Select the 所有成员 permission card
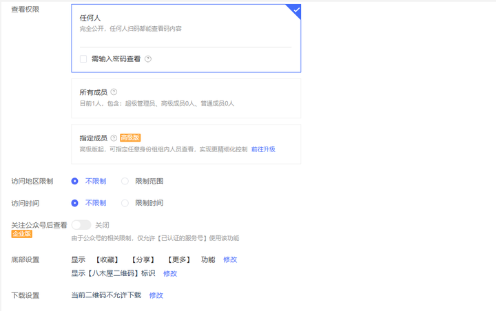Screen dimensions: 496x311 point(186,98)
